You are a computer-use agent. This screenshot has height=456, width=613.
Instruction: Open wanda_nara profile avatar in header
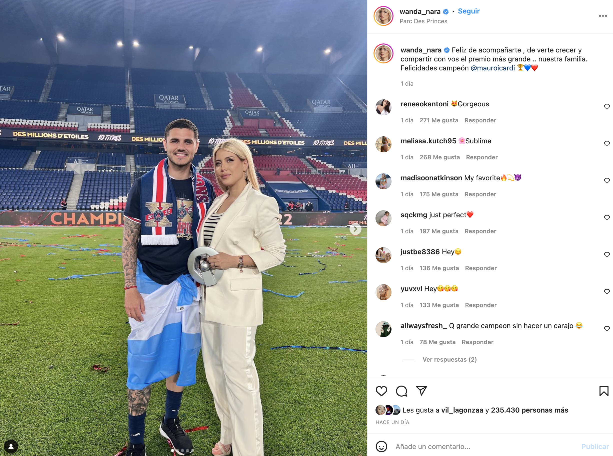[x=383, y=16]
